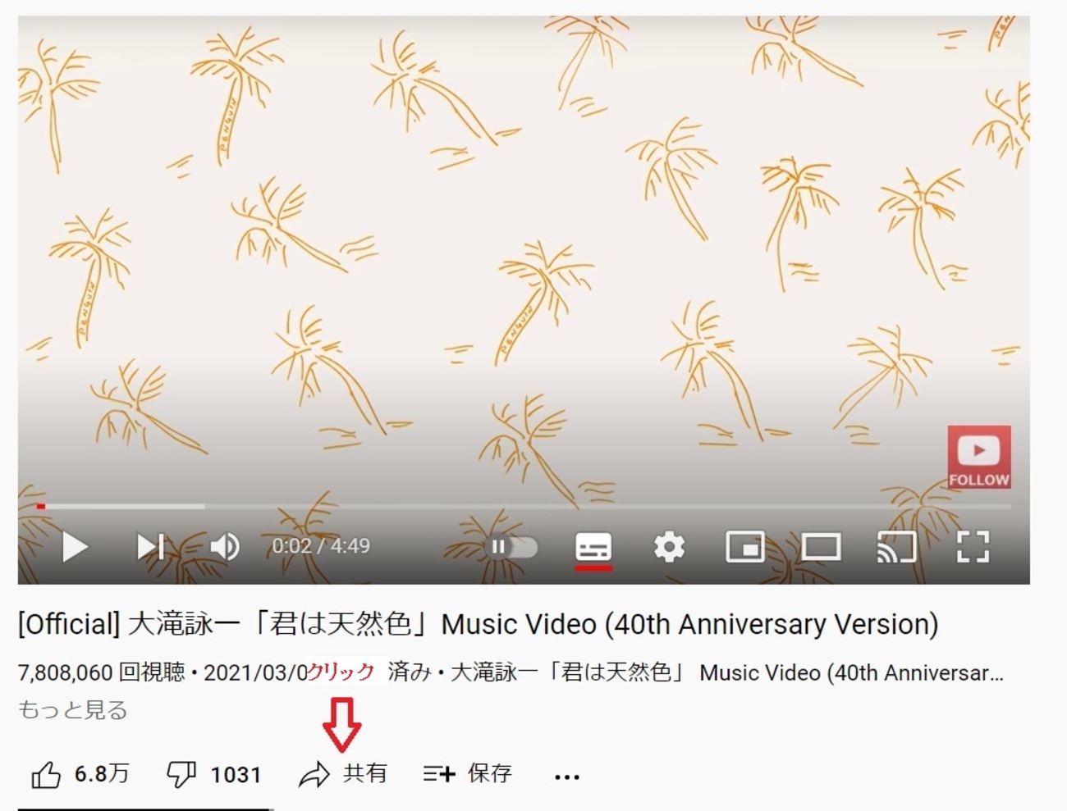Open the player settings gear
This screenshot has height=811, width=1067.
click(669, 547)
